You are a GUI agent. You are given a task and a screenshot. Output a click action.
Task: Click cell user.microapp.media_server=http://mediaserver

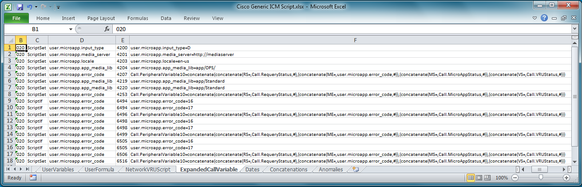(x=350, y=54)
